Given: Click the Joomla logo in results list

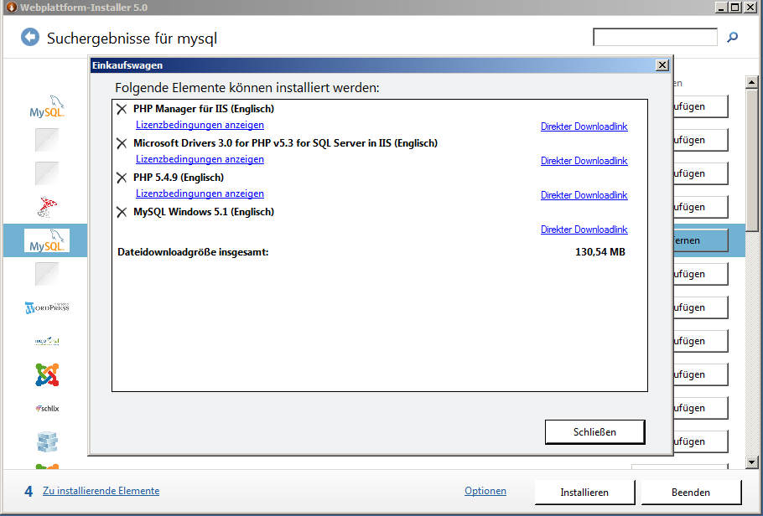Looking at the screenshot, I should click(x=47, y=374).
